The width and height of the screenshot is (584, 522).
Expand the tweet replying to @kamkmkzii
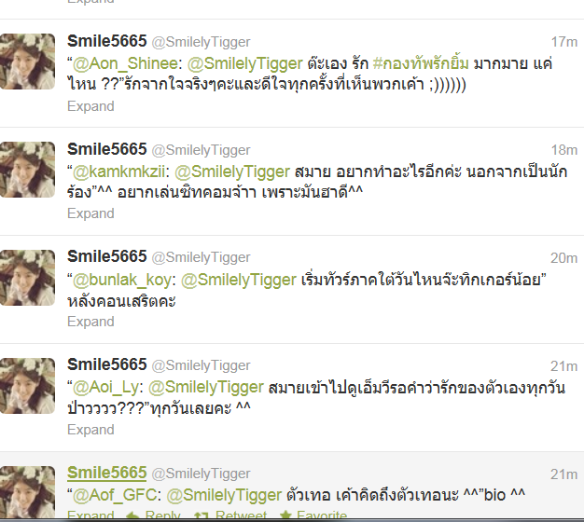click(90, 213)
